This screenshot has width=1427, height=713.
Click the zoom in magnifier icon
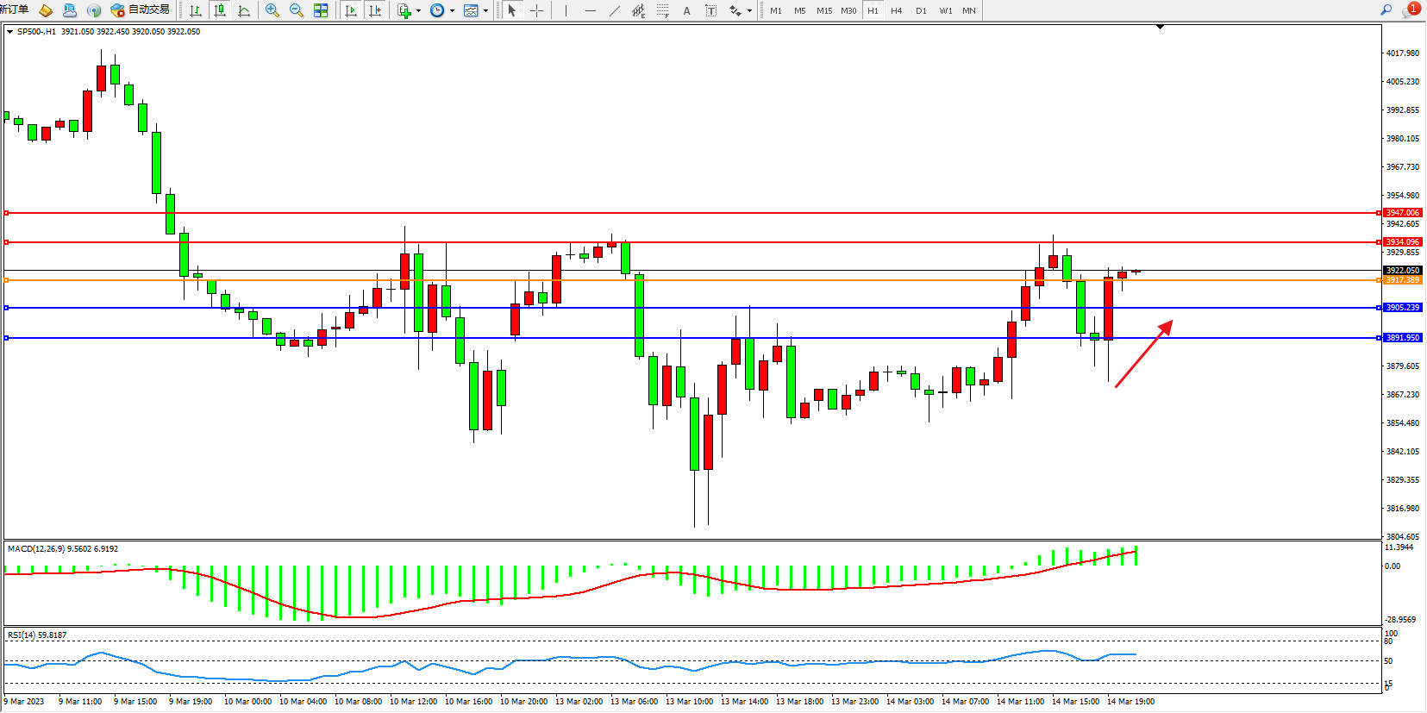coord(272,10)
